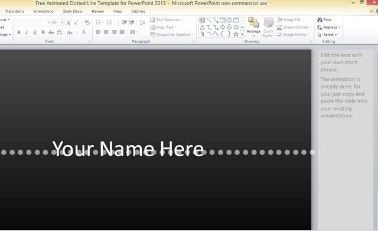This screenshot has width=378, height=231.
Task: Justify the text
Action: pyautogui.click(x=122, y=32)
